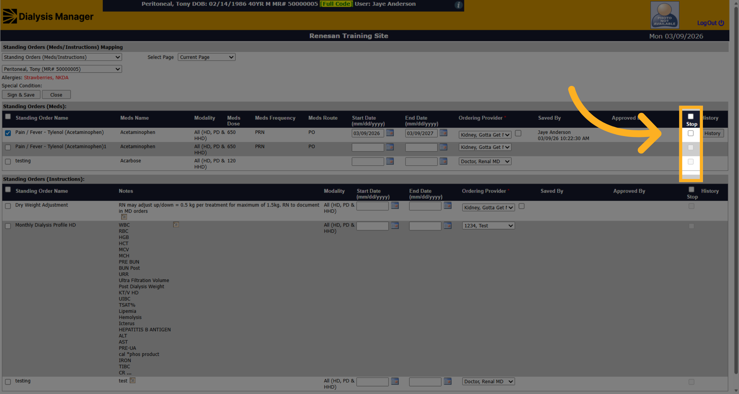Click the patient photo placeholder thumbnail

pos(664,15)
